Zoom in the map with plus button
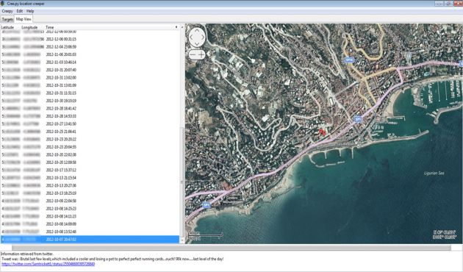 [201, 54]
